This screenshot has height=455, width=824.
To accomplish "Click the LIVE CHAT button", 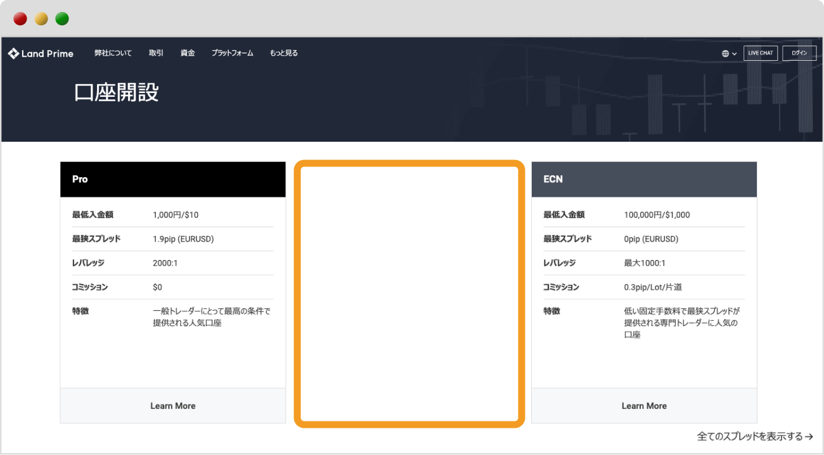I will (761, 53).
